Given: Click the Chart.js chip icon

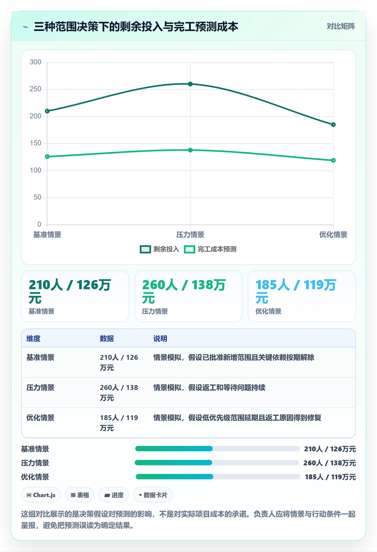Looking at the screenshot, I should 29,495.
